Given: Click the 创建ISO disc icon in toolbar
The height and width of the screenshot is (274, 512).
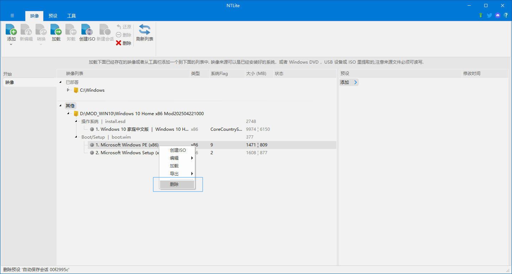Looking at the screenshot, I should pyautogui.click(x=87, y=29).
